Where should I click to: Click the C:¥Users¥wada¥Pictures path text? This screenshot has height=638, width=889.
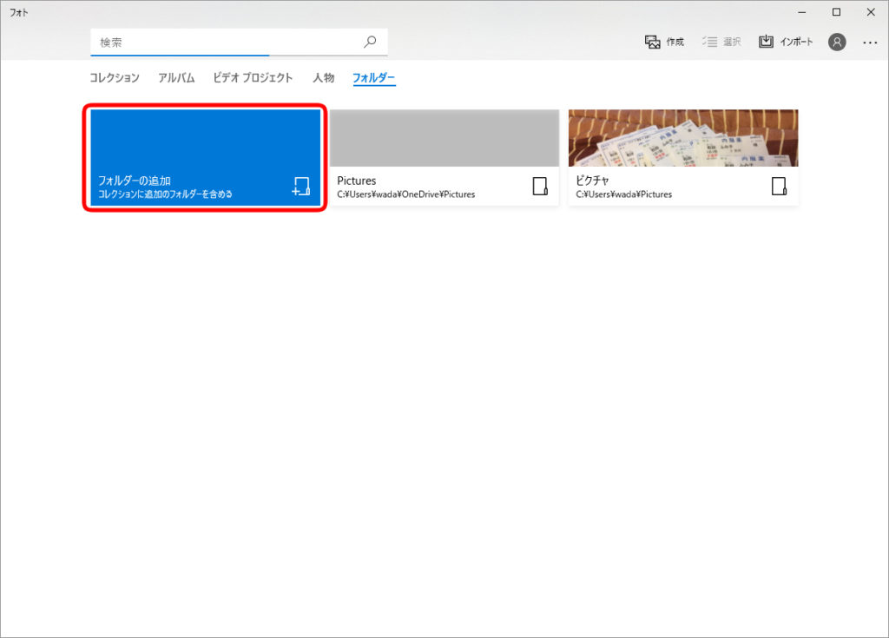623,194
